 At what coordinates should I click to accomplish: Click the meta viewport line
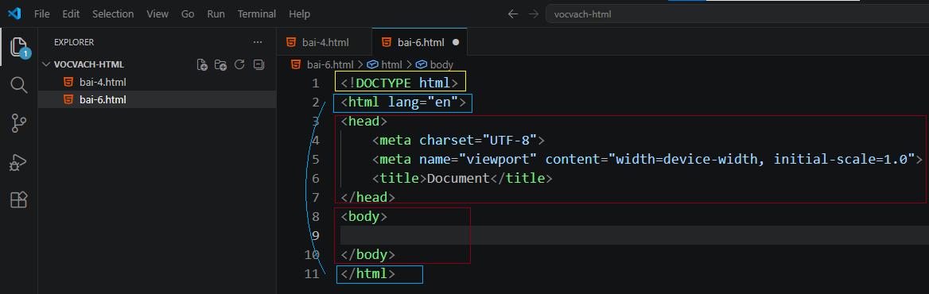pos(647,159)
